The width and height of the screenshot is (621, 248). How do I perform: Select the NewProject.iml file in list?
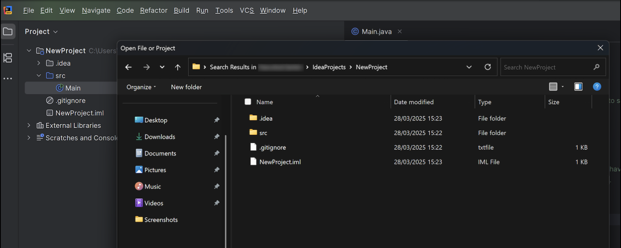[280, 162]
